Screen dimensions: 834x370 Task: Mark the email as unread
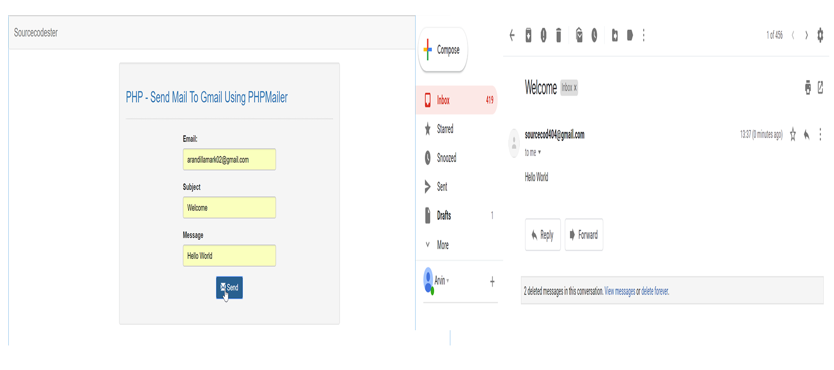(579, 35)
